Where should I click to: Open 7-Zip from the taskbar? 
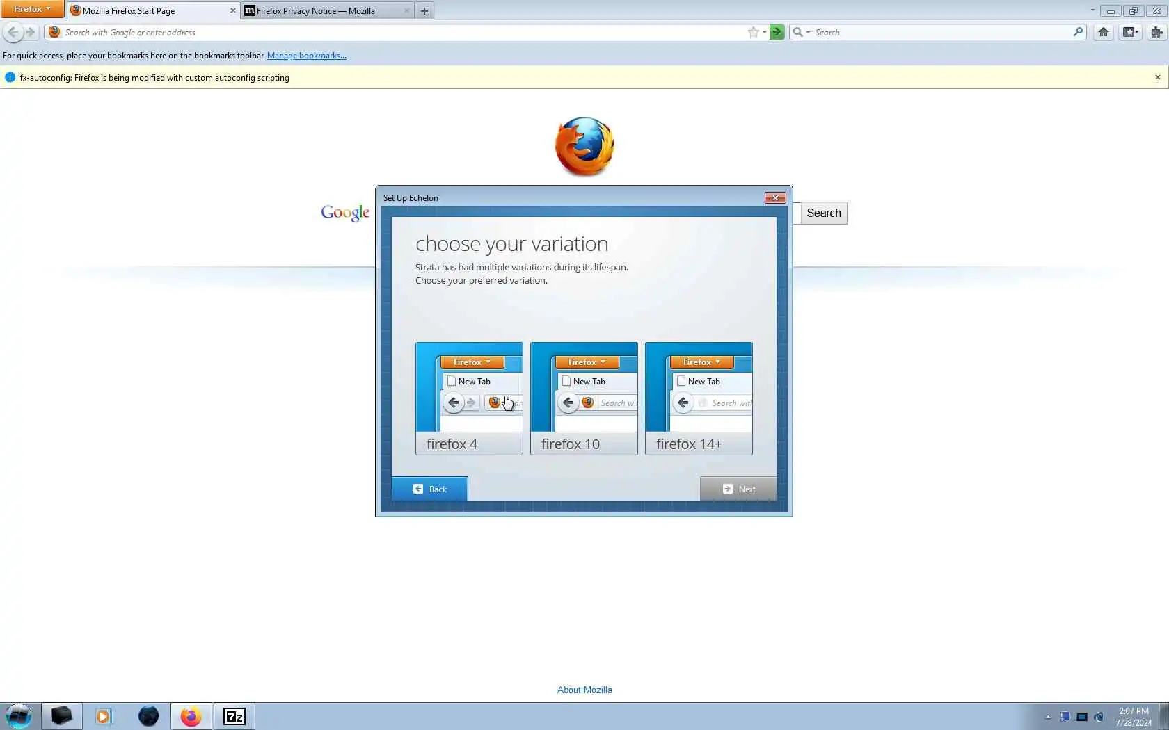pos(234,716)
